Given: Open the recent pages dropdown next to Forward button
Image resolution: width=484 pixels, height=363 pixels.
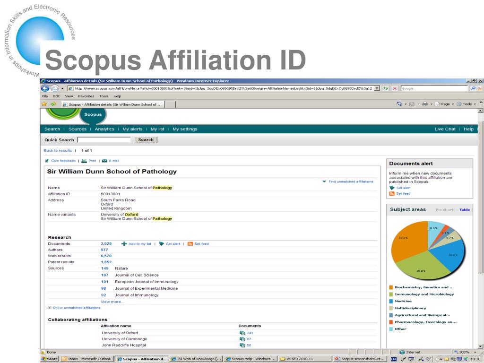Looking at the screenshot, I should click(62, 88).
